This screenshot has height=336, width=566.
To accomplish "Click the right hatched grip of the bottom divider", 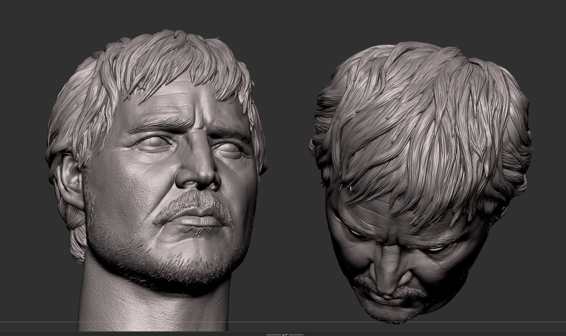I will coord(296,335).
